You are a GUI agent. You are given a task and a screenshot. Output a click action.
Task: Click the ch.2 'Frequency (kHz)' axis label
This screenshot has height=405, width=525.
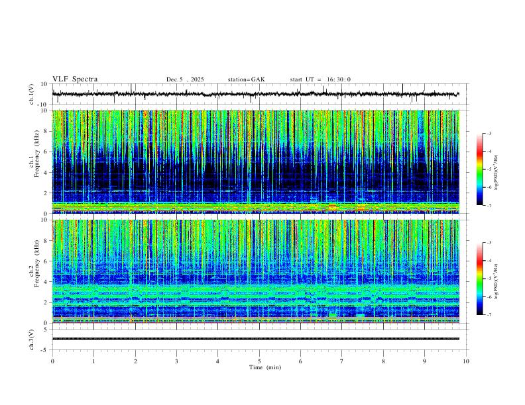[x=36, y=263]
